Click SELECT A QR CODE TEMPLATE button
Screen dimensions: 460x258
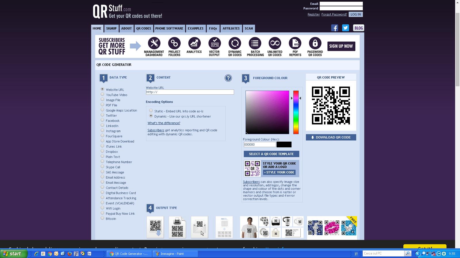[271, 154]
